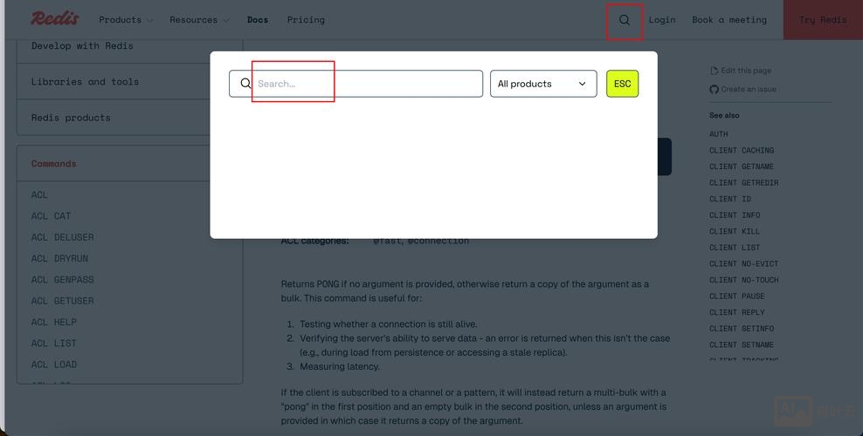Open the All products dropdown
Viewport: 863px width, 436px height.
pyautogui.click(x=542, y=84)
